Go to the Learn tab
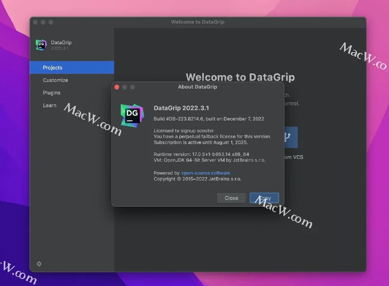This screenshot has width=389, height=286. [50, 106]
